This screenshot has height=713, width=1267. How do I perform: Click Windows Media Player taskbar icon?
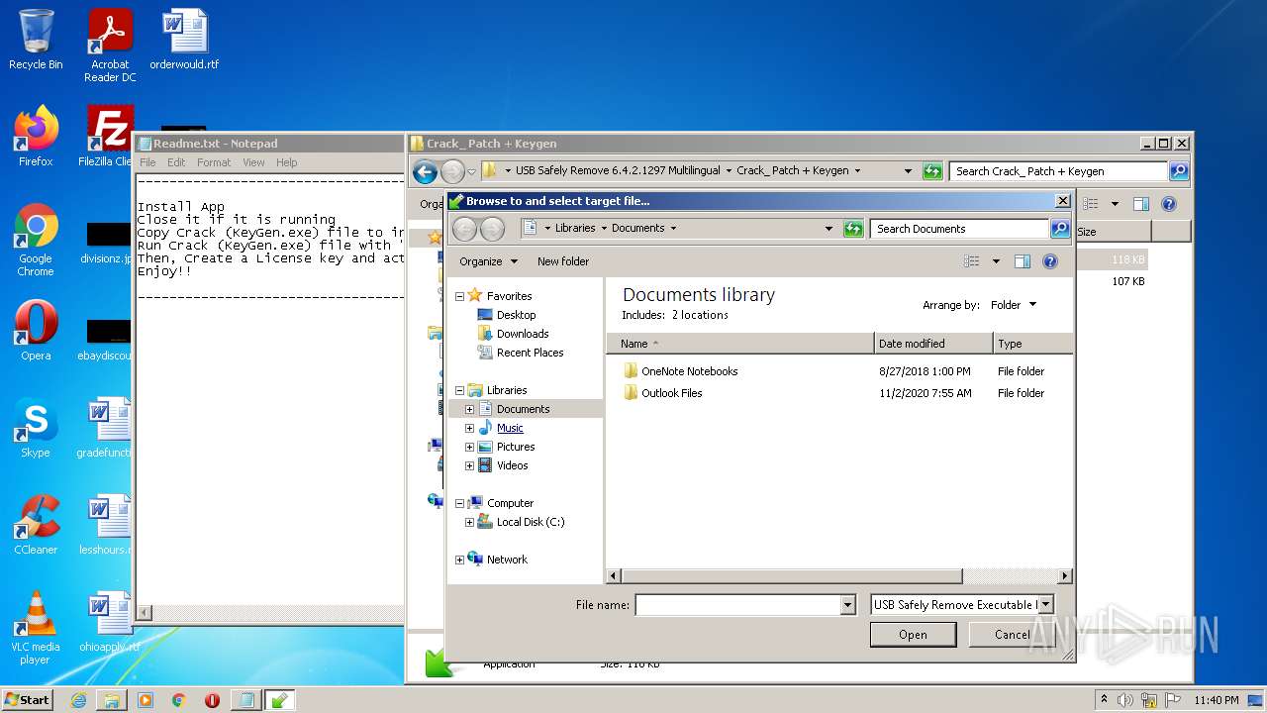(x=146, y=700)
